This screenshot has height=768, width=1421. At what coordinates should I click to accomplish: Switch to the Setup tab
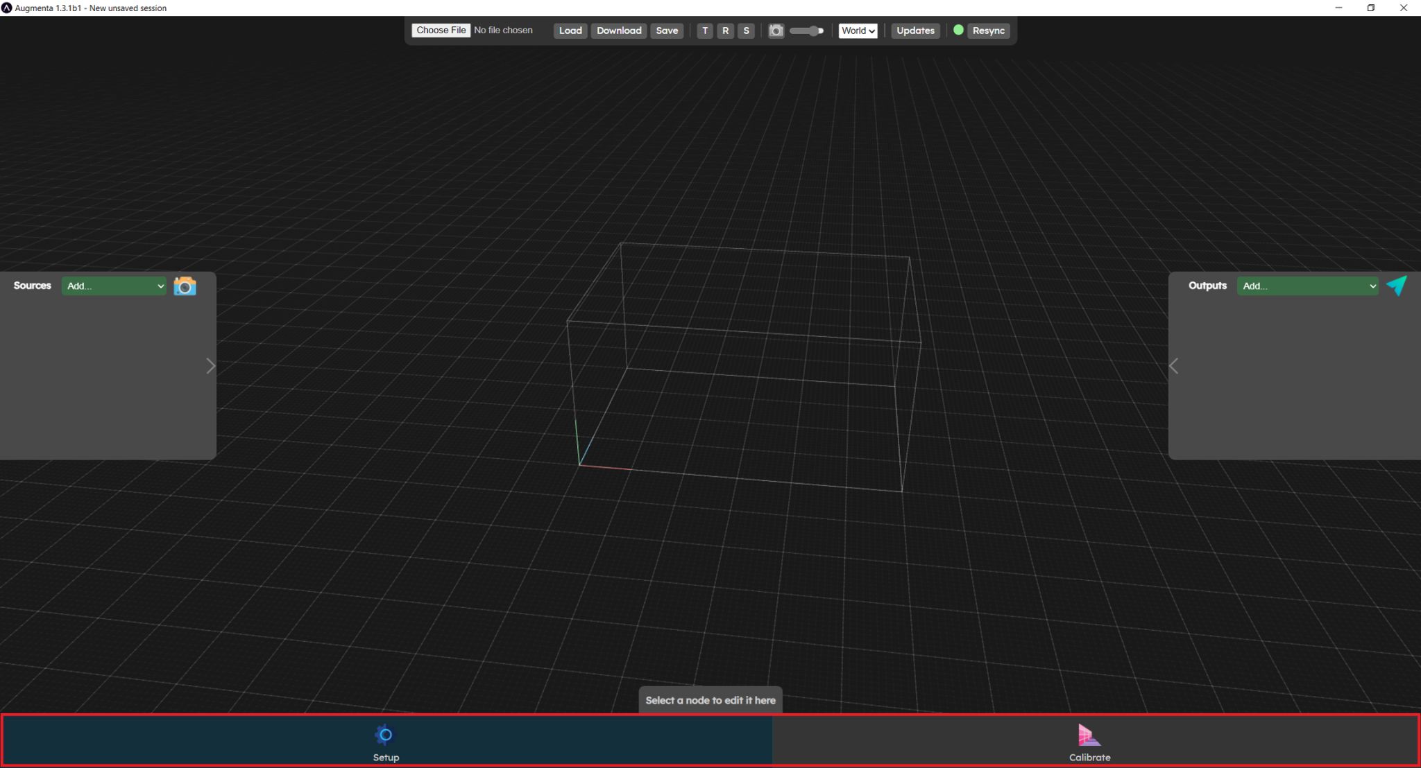pyautogui.click(x=385, y=740)
